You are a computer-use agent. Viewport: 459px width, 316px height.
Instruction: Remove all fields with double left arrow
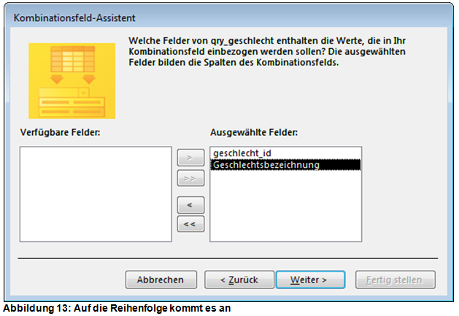190,224
